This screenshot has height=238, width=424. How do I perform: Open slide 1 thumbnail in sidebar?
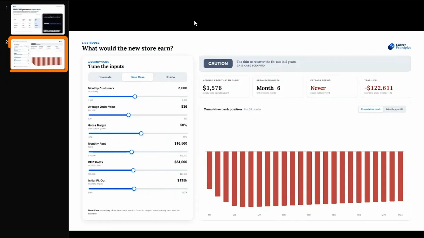(x=38, y=19)
